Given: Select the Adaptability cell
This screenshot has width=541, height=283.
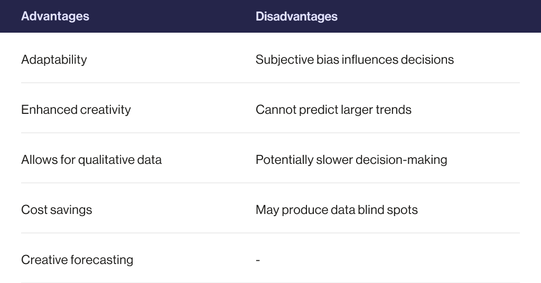Looking at the screenshot, I should [x=54, y=60].
